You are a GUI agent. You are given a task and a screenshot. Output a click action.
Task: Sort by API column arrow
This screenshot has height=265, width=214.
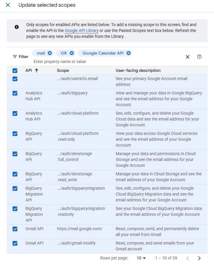point(37,70)
